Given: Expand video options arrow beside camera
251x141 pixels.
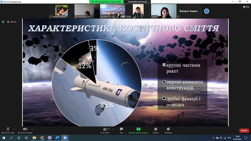Looking at the screenshot, I should [x=32, y=129].
